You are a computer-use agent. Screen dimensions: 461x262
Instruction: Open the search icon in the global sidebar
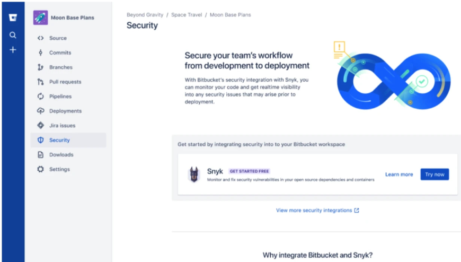(x=13, y=35)
